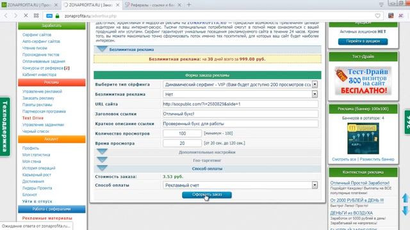Click the blue scroll-down arrow
Viewport: 410px width, 230px height.
[x=406, y=210]
